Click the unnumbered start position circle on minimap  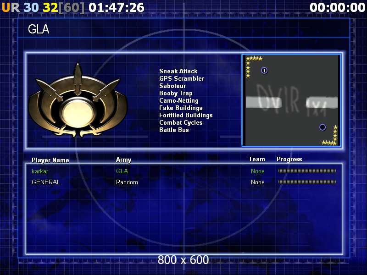click(323, 127)
